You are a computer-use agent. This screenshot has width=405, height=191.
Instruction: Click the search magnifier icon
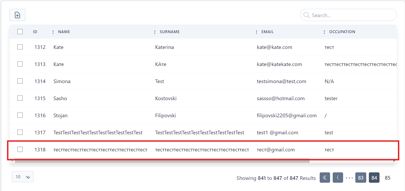306,15
